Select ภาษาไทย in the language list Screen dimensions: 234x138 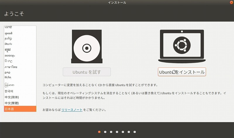click(x=20, y=67)
